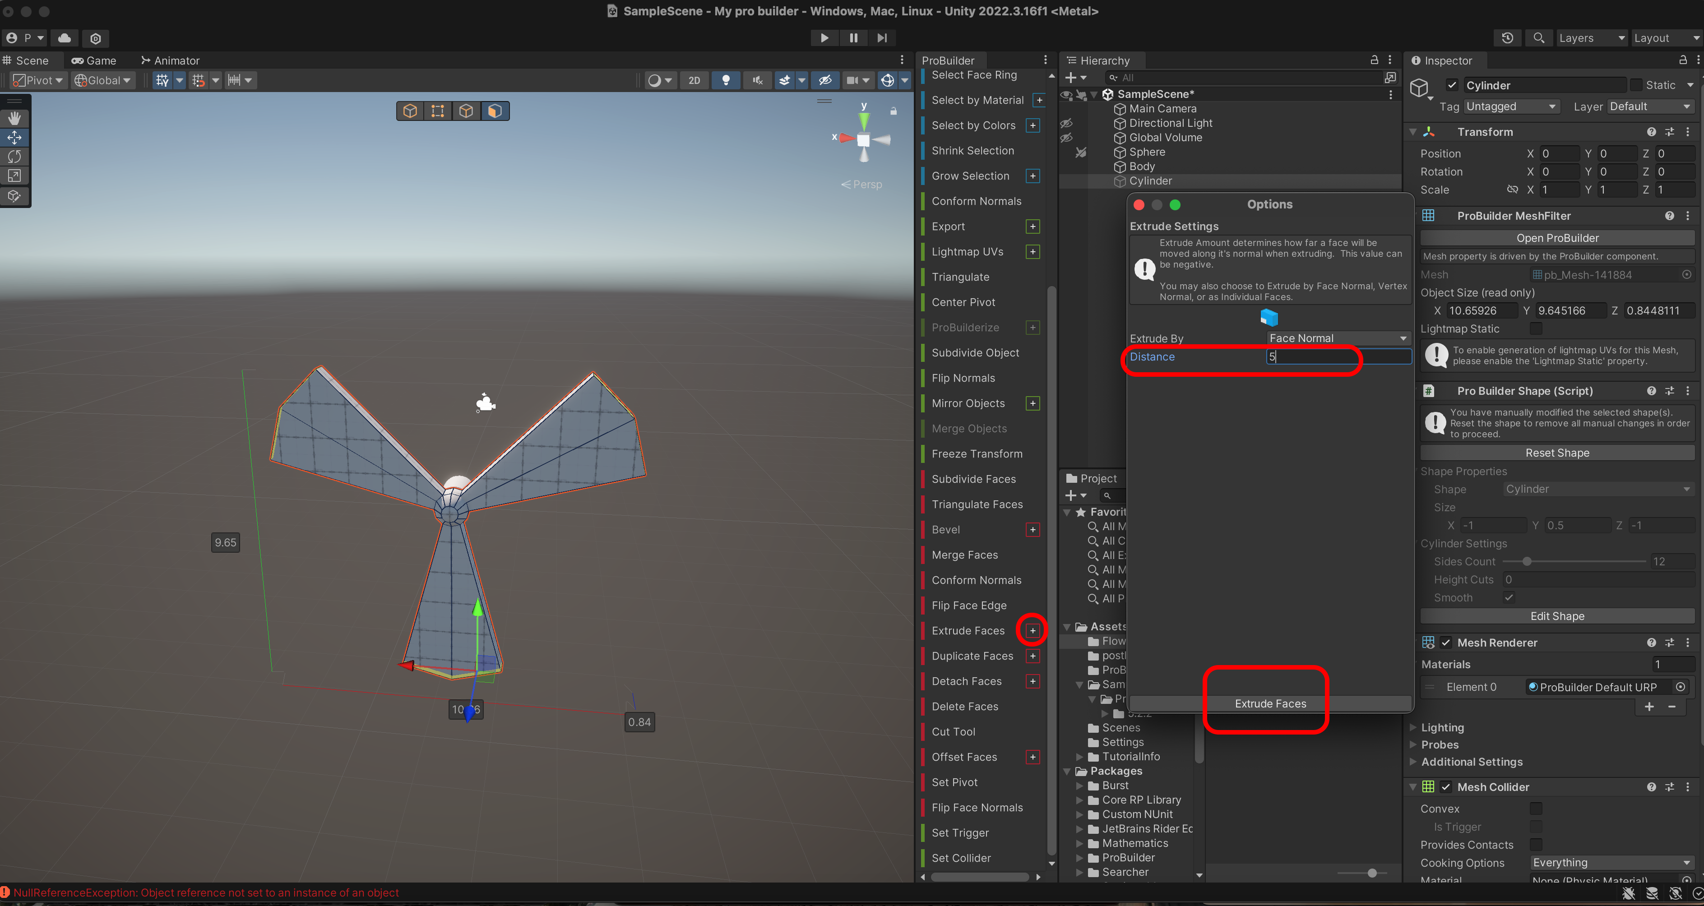Select the Rotate tool

point(14,157)
